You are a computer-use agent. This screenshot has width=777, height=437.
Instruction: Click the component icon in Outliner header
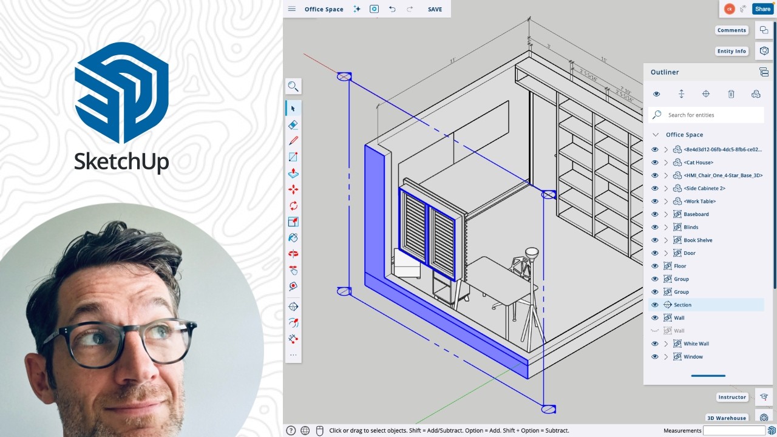tap(756, 94)
